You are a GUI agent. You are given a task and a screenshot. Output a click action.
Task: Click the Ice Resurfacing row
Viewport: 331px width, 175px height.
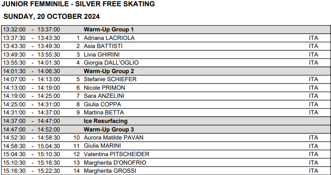(x=166, y=121)
